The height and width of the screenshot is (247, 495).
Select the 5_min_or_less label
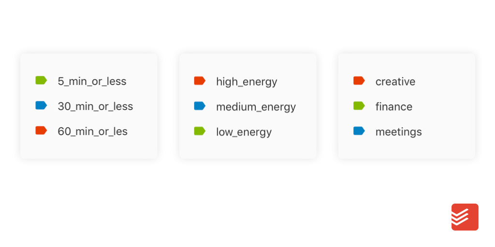pyautogui.click(x=92, y=81)
